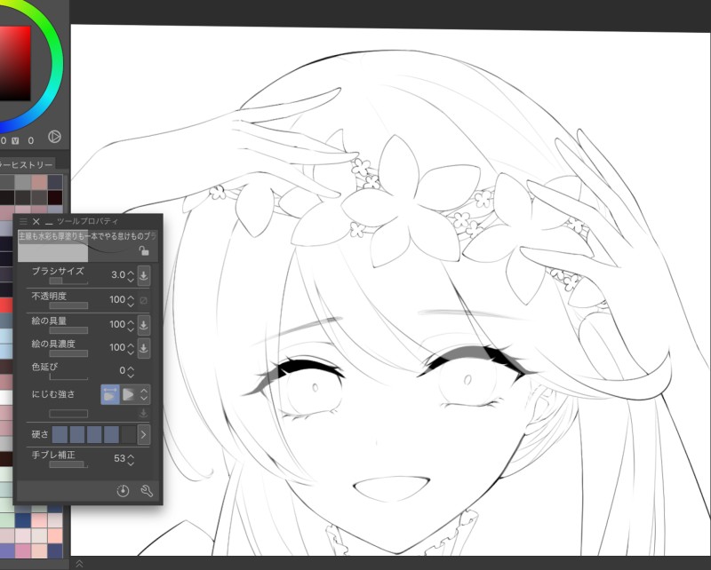Click the ブラシサイズ slider

tap(68, 281)
